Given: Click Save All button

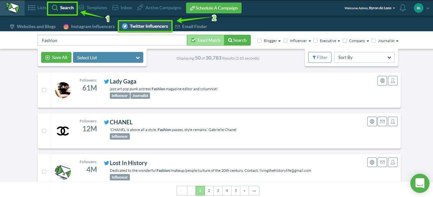Looking at the screenshot, I should (x=56, y=57).
